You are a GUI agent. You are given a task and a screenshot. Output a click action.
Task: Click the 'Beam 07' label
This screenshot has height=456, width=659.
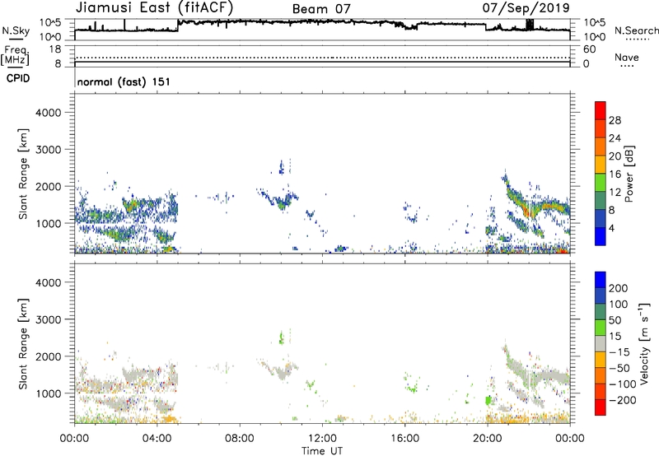coord(321,9)
